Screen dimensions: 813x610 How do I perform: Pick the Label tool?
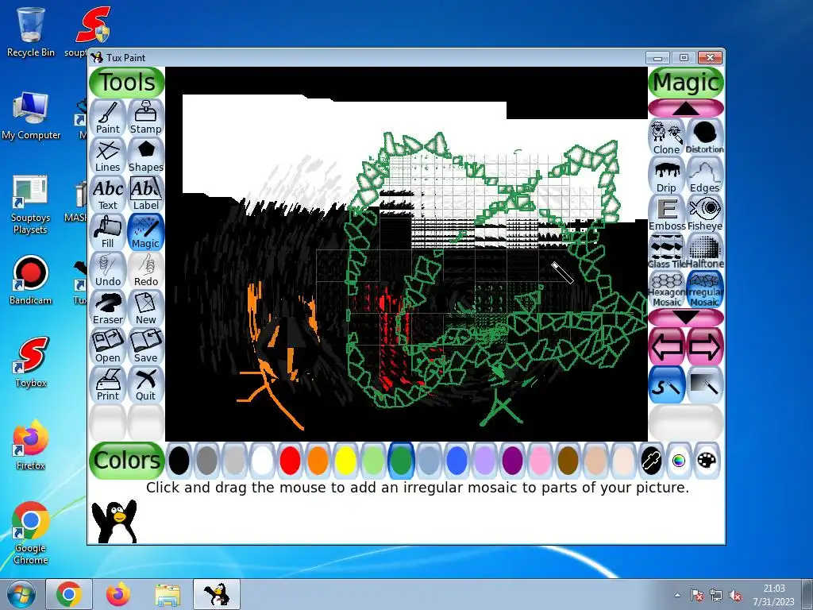146,194
